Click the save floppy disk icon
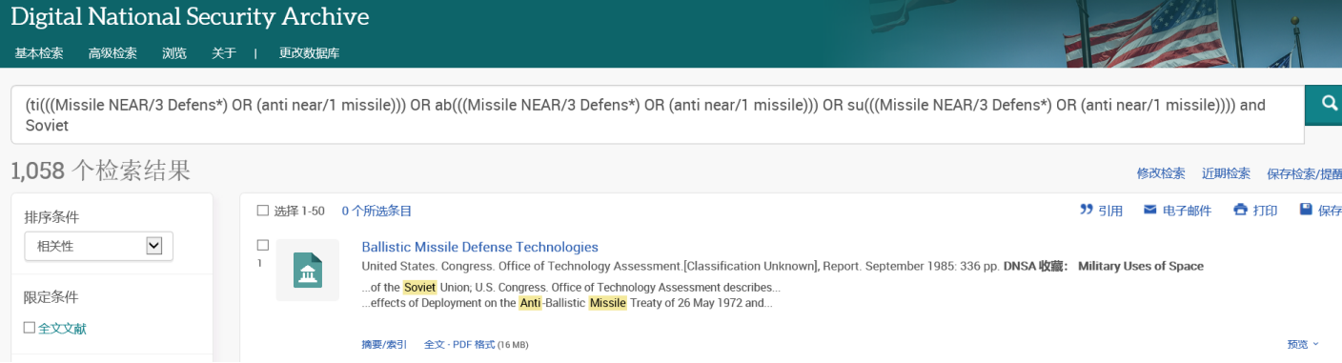This screenshot has width=1342, height=363. (x=1306, y=210)
